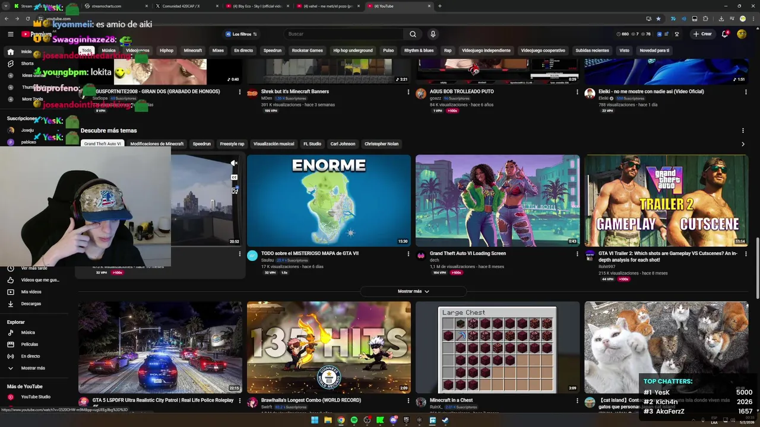Open Chrome three-dot menu
Viewport: 760px width, 427px height.
[x=752, y=19]
